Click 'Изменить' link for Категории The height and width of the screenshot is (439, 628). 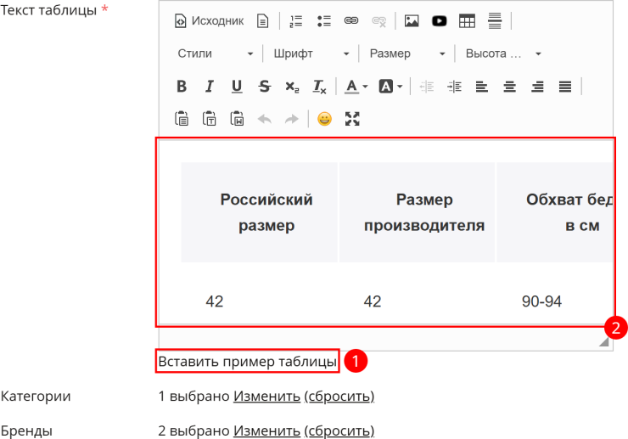tap(266, 396)
